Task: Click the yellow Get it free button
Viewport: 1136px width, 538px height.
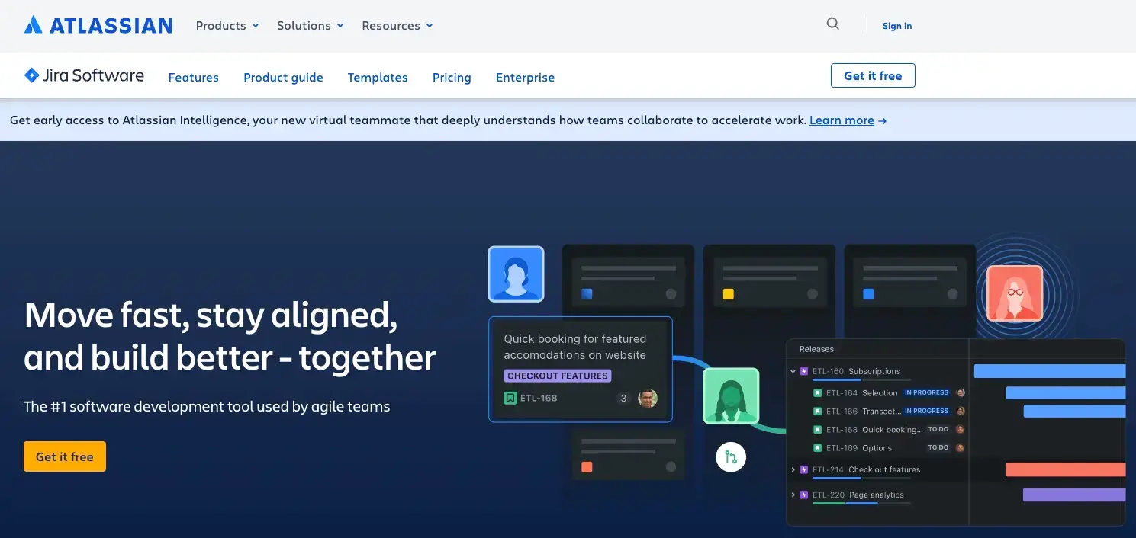Action: 64,456
